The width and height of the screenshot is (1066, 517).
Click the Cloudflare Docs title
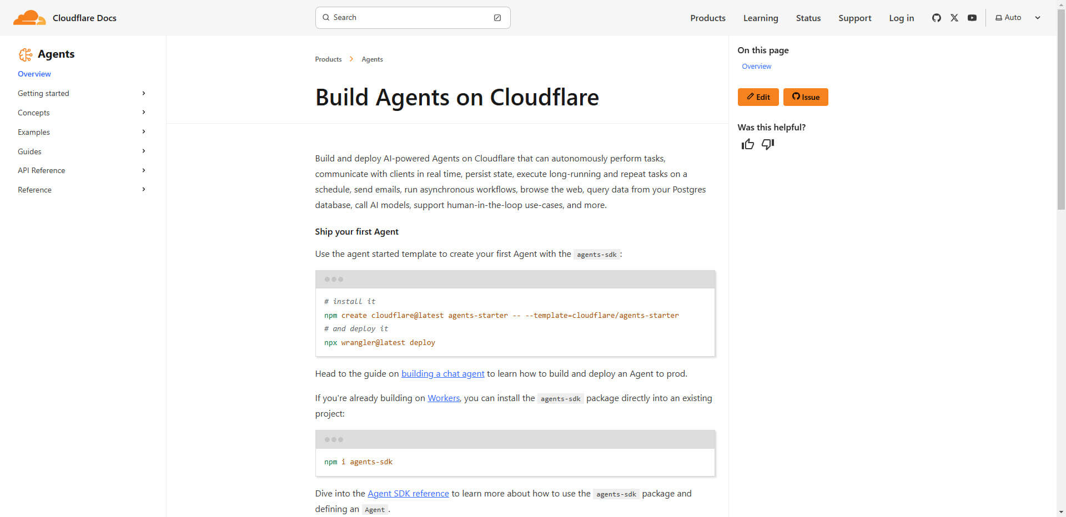tap(84, 18)
